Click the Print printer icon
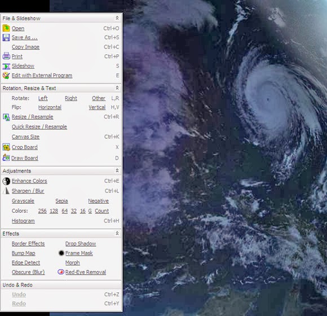The height and width of the screenshot is (316, 327). tap(6, 56)
